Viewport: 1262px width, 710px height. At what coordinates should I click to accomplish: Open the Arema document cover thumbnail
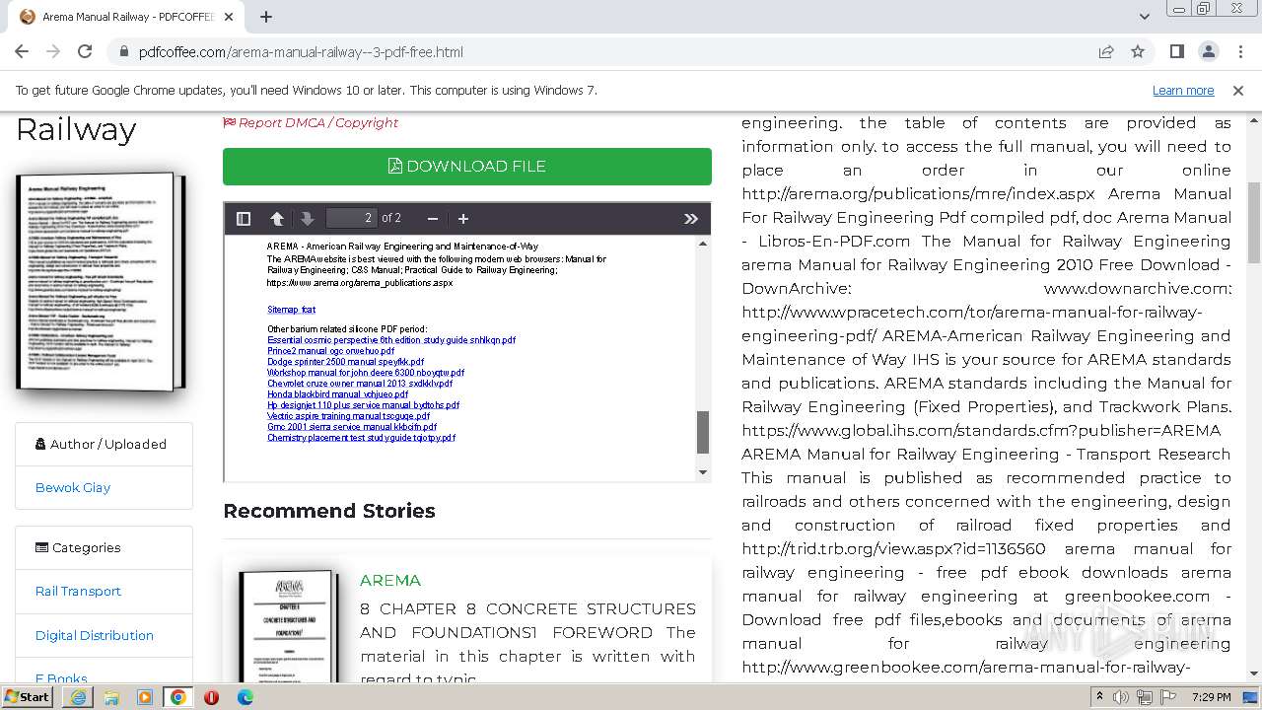101,281
